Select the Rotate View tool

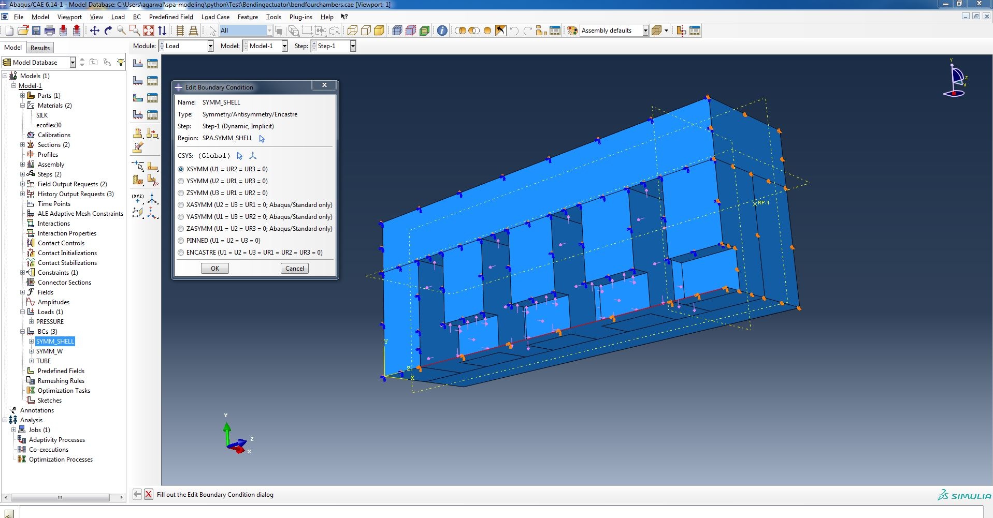tap(108, 31)
